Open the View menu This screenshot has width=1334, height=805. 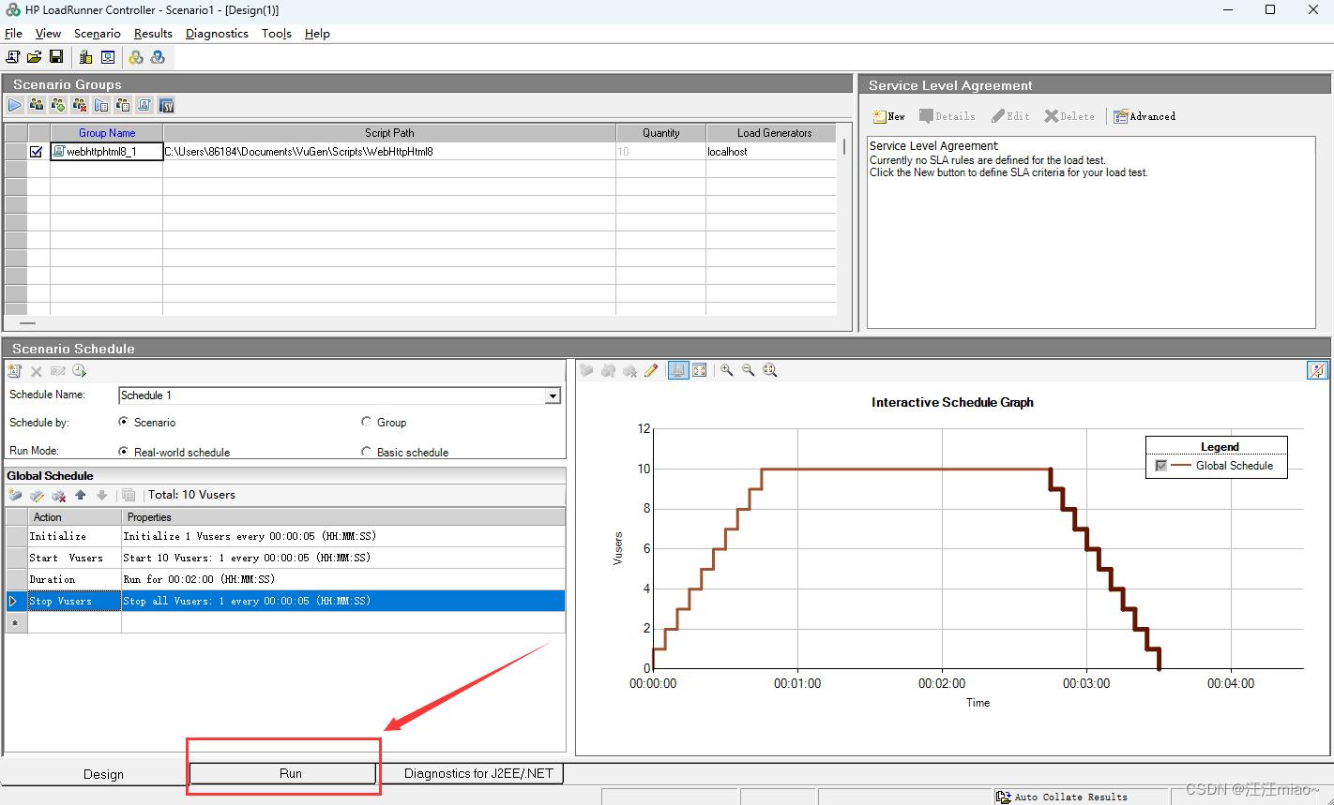48,33
